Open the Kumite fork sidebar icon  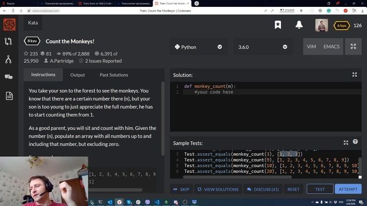coord(9,60)
